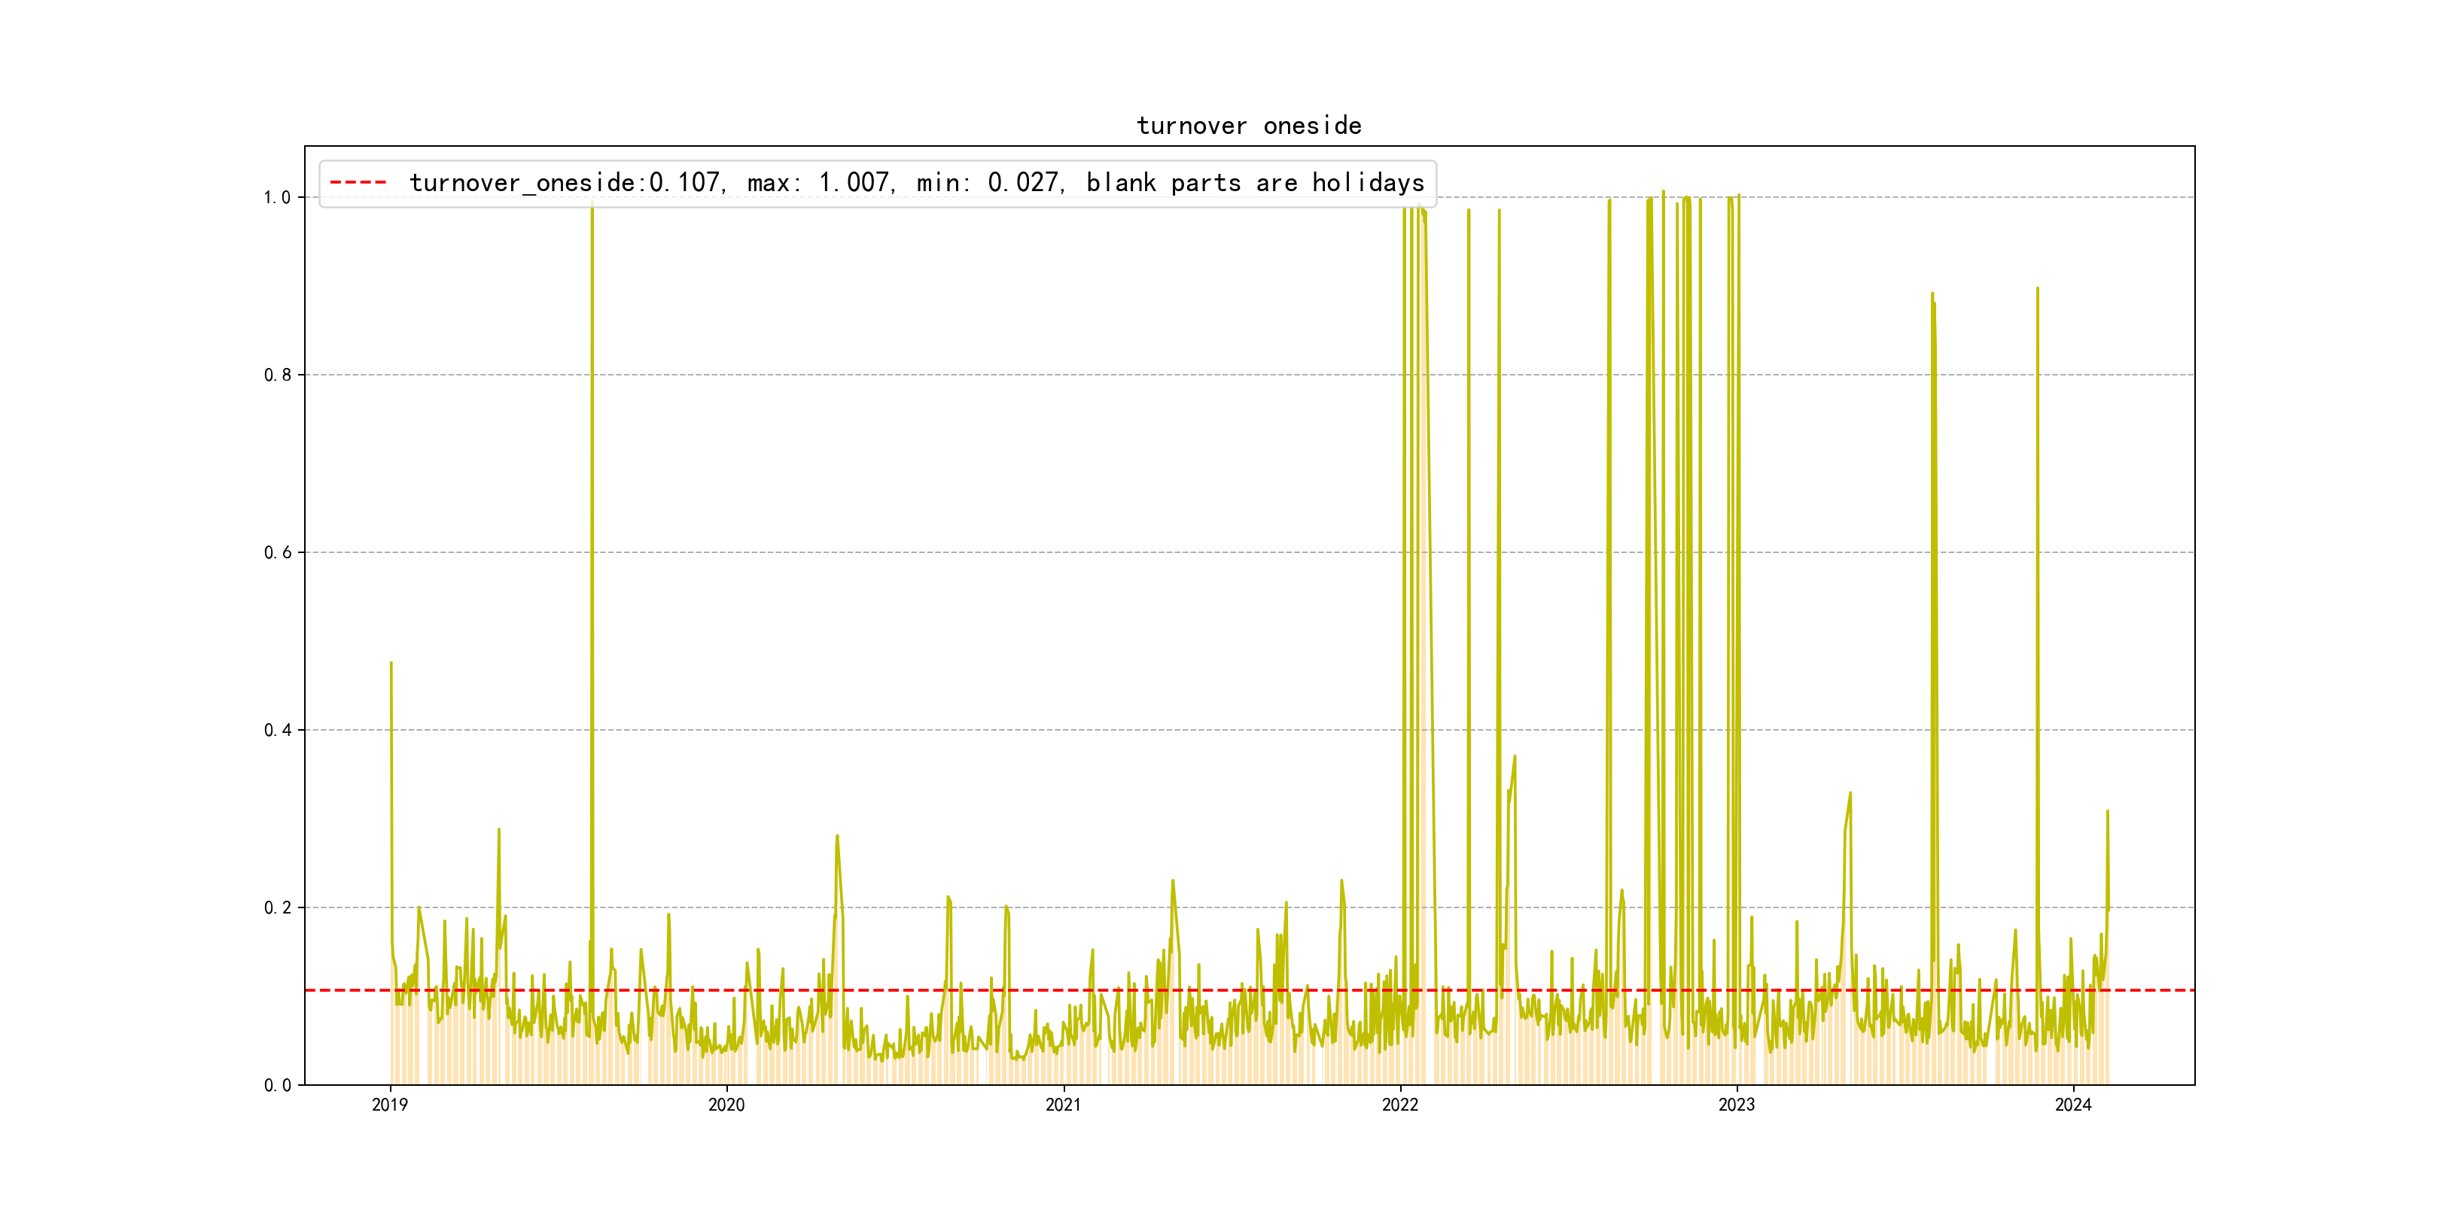Click the 1.0 y-axis tick label
This screenshot has width=2439, height=1219.
[276, 198]
